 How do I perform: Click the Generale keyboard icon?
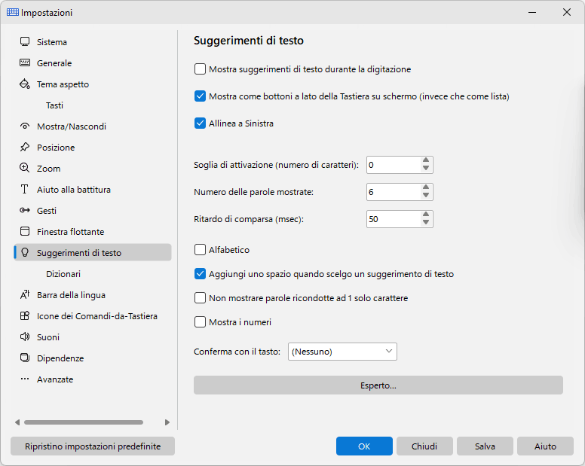point(25,62)
